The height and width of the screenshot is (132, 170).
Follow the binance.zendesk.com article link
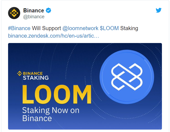click(x=54, y=35)
